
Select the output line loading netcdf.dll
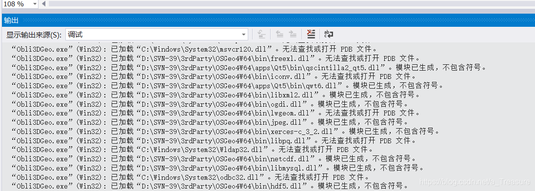click(214, 159)
